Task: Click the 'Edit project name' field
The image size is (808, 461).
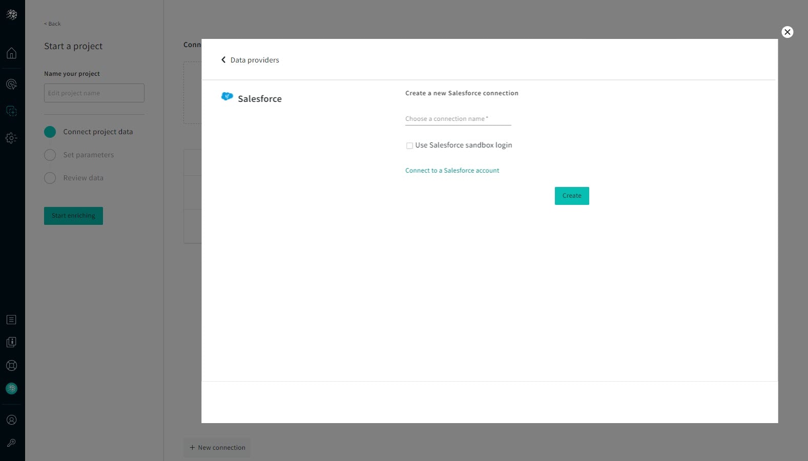Action: point(94,93)
